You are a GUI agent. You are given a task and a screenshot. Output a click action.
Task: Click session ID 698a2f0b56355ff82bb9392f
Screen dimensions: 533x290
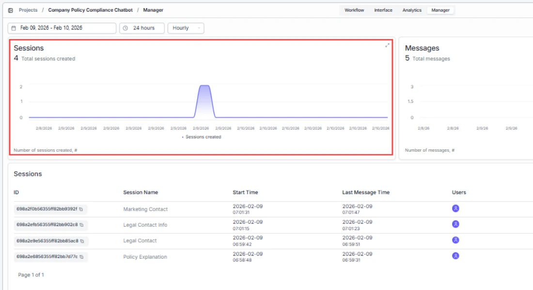pyautogui.click(x=47, y=209)
